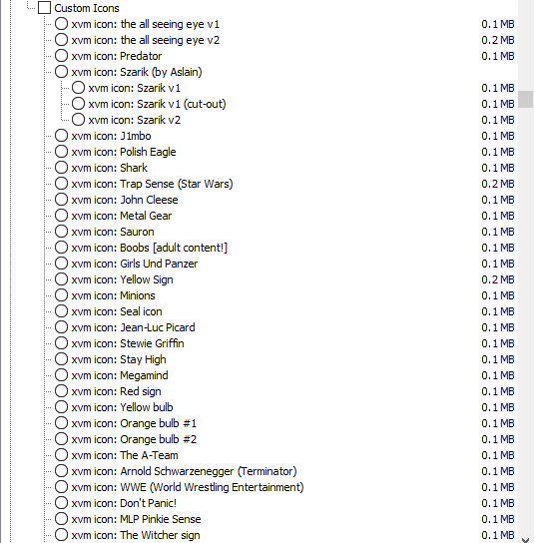Select John Cleese radio button

[x=61, y=200]
